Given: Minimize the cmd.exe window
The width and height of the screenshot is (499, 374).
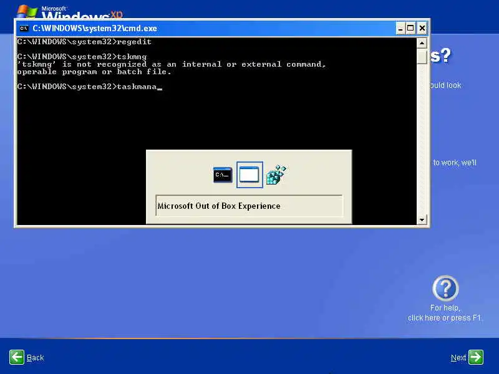Looking at the screenshot, I should pyautogui.click(x=400, y=28).
